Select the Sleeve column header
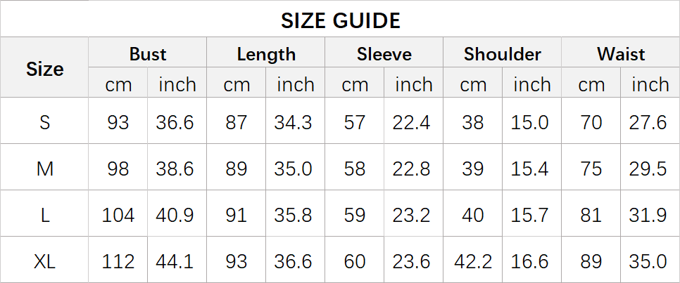 (384, 55)
